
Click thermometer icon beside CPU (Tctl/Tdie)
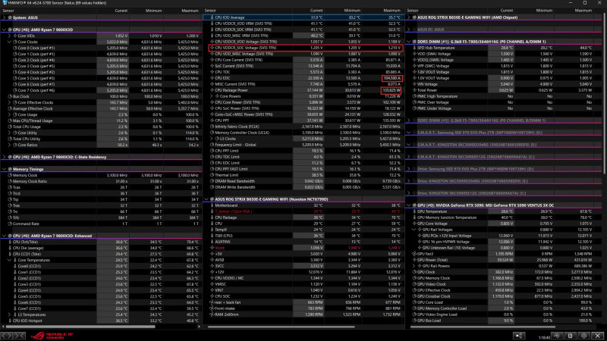pos(10,242)
